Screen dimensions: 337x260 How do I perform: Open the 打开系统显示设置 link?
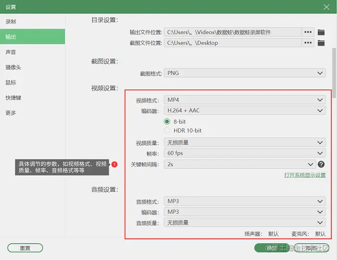305,175
